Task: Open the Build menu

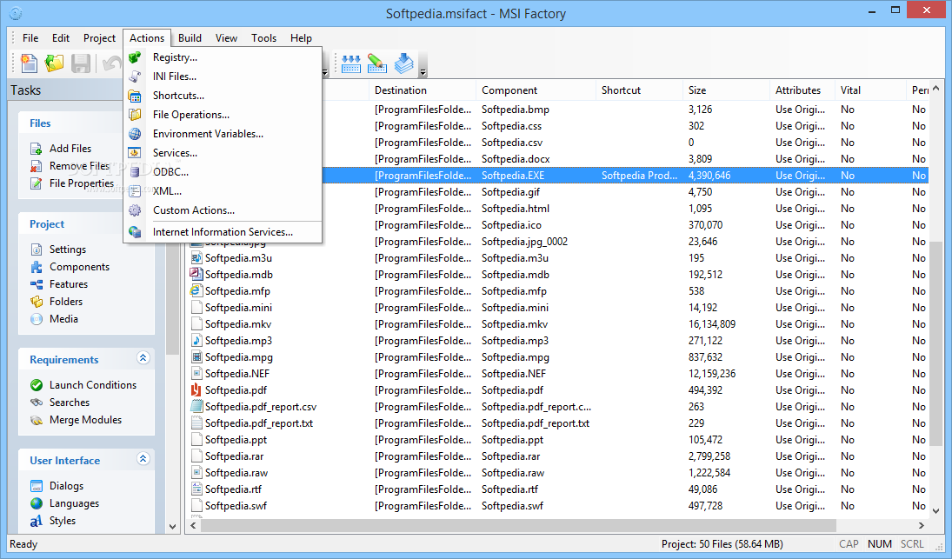Action: (x=190, y=37)
